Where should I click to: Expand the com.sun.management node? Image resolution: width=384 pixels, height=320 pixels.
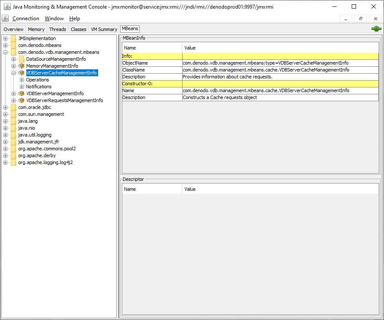click(6, 114)
